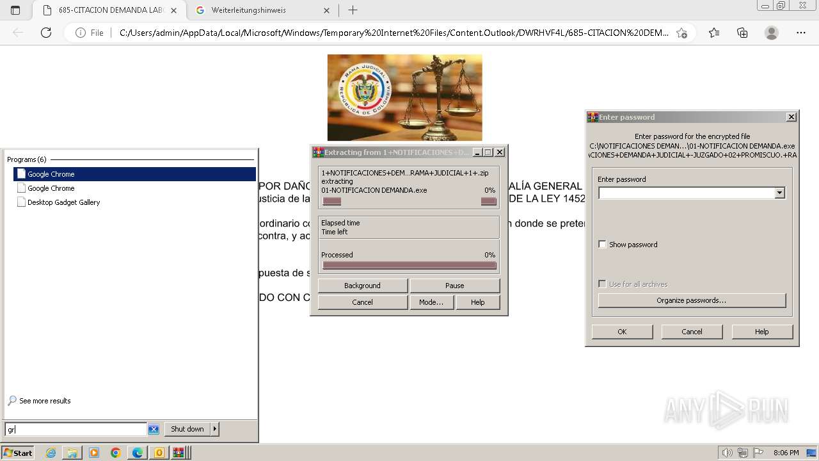The width and height of the screenshot is (819, 461).
Task: Expand the Enter password dropdown arrow
Action: pos(779,193)
